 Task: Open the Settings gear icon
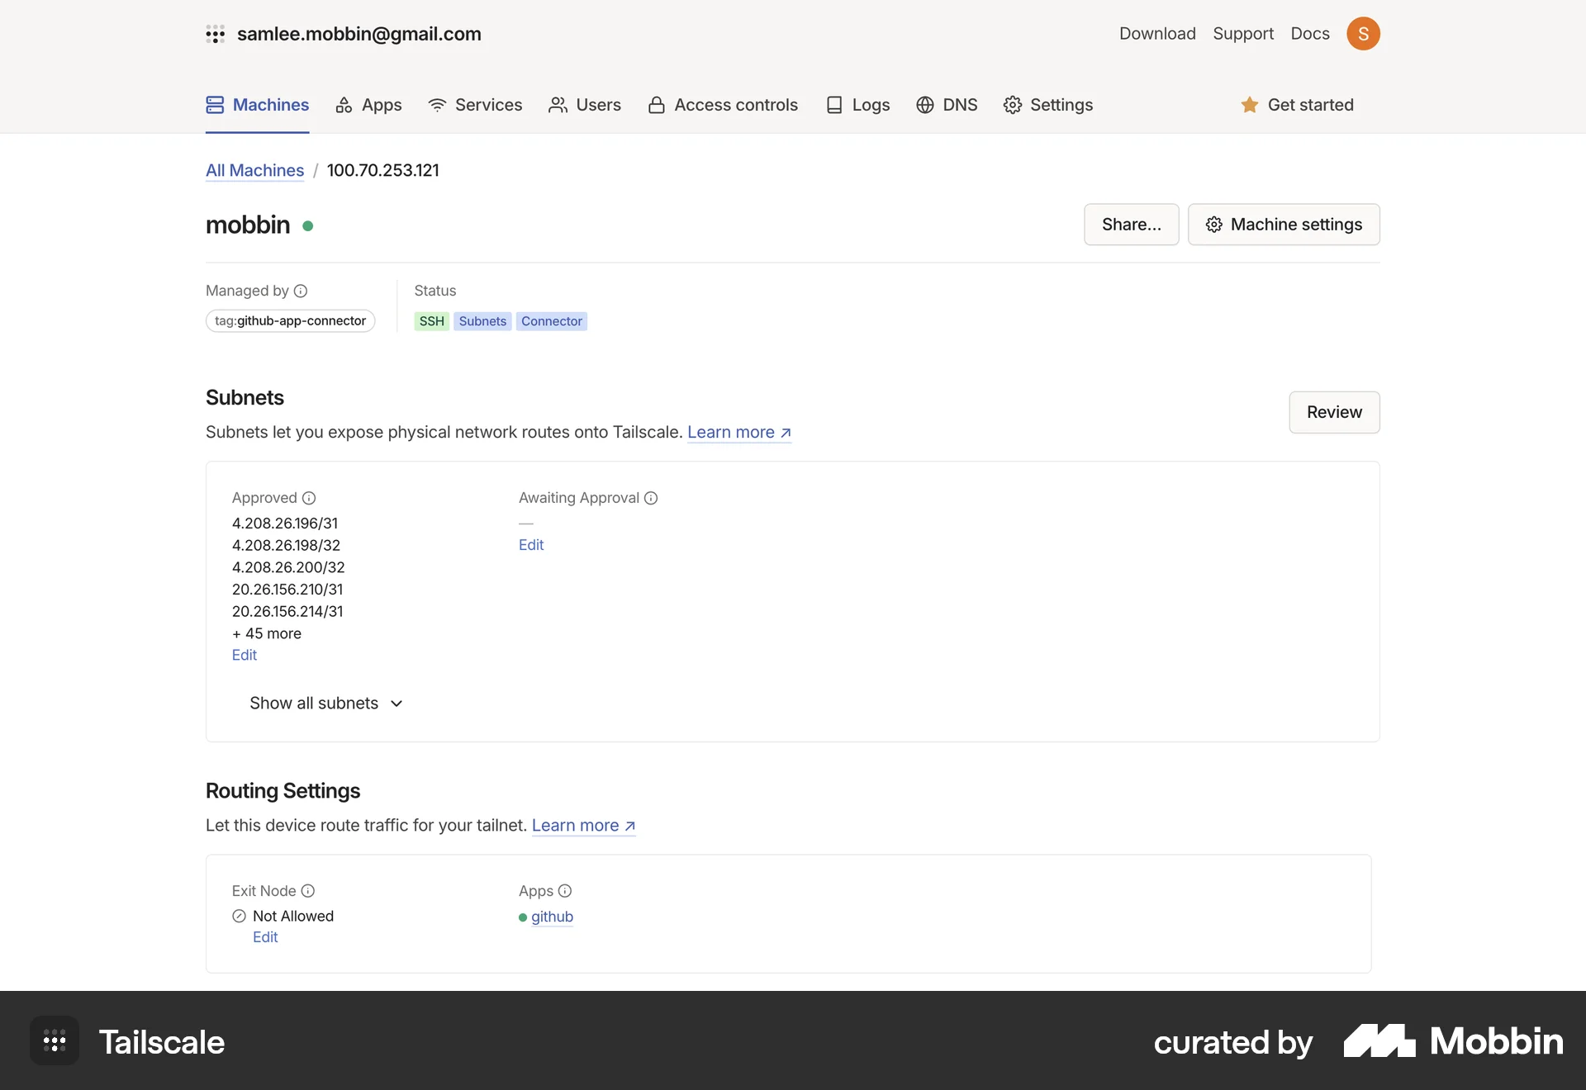[x=1012, y=105]
